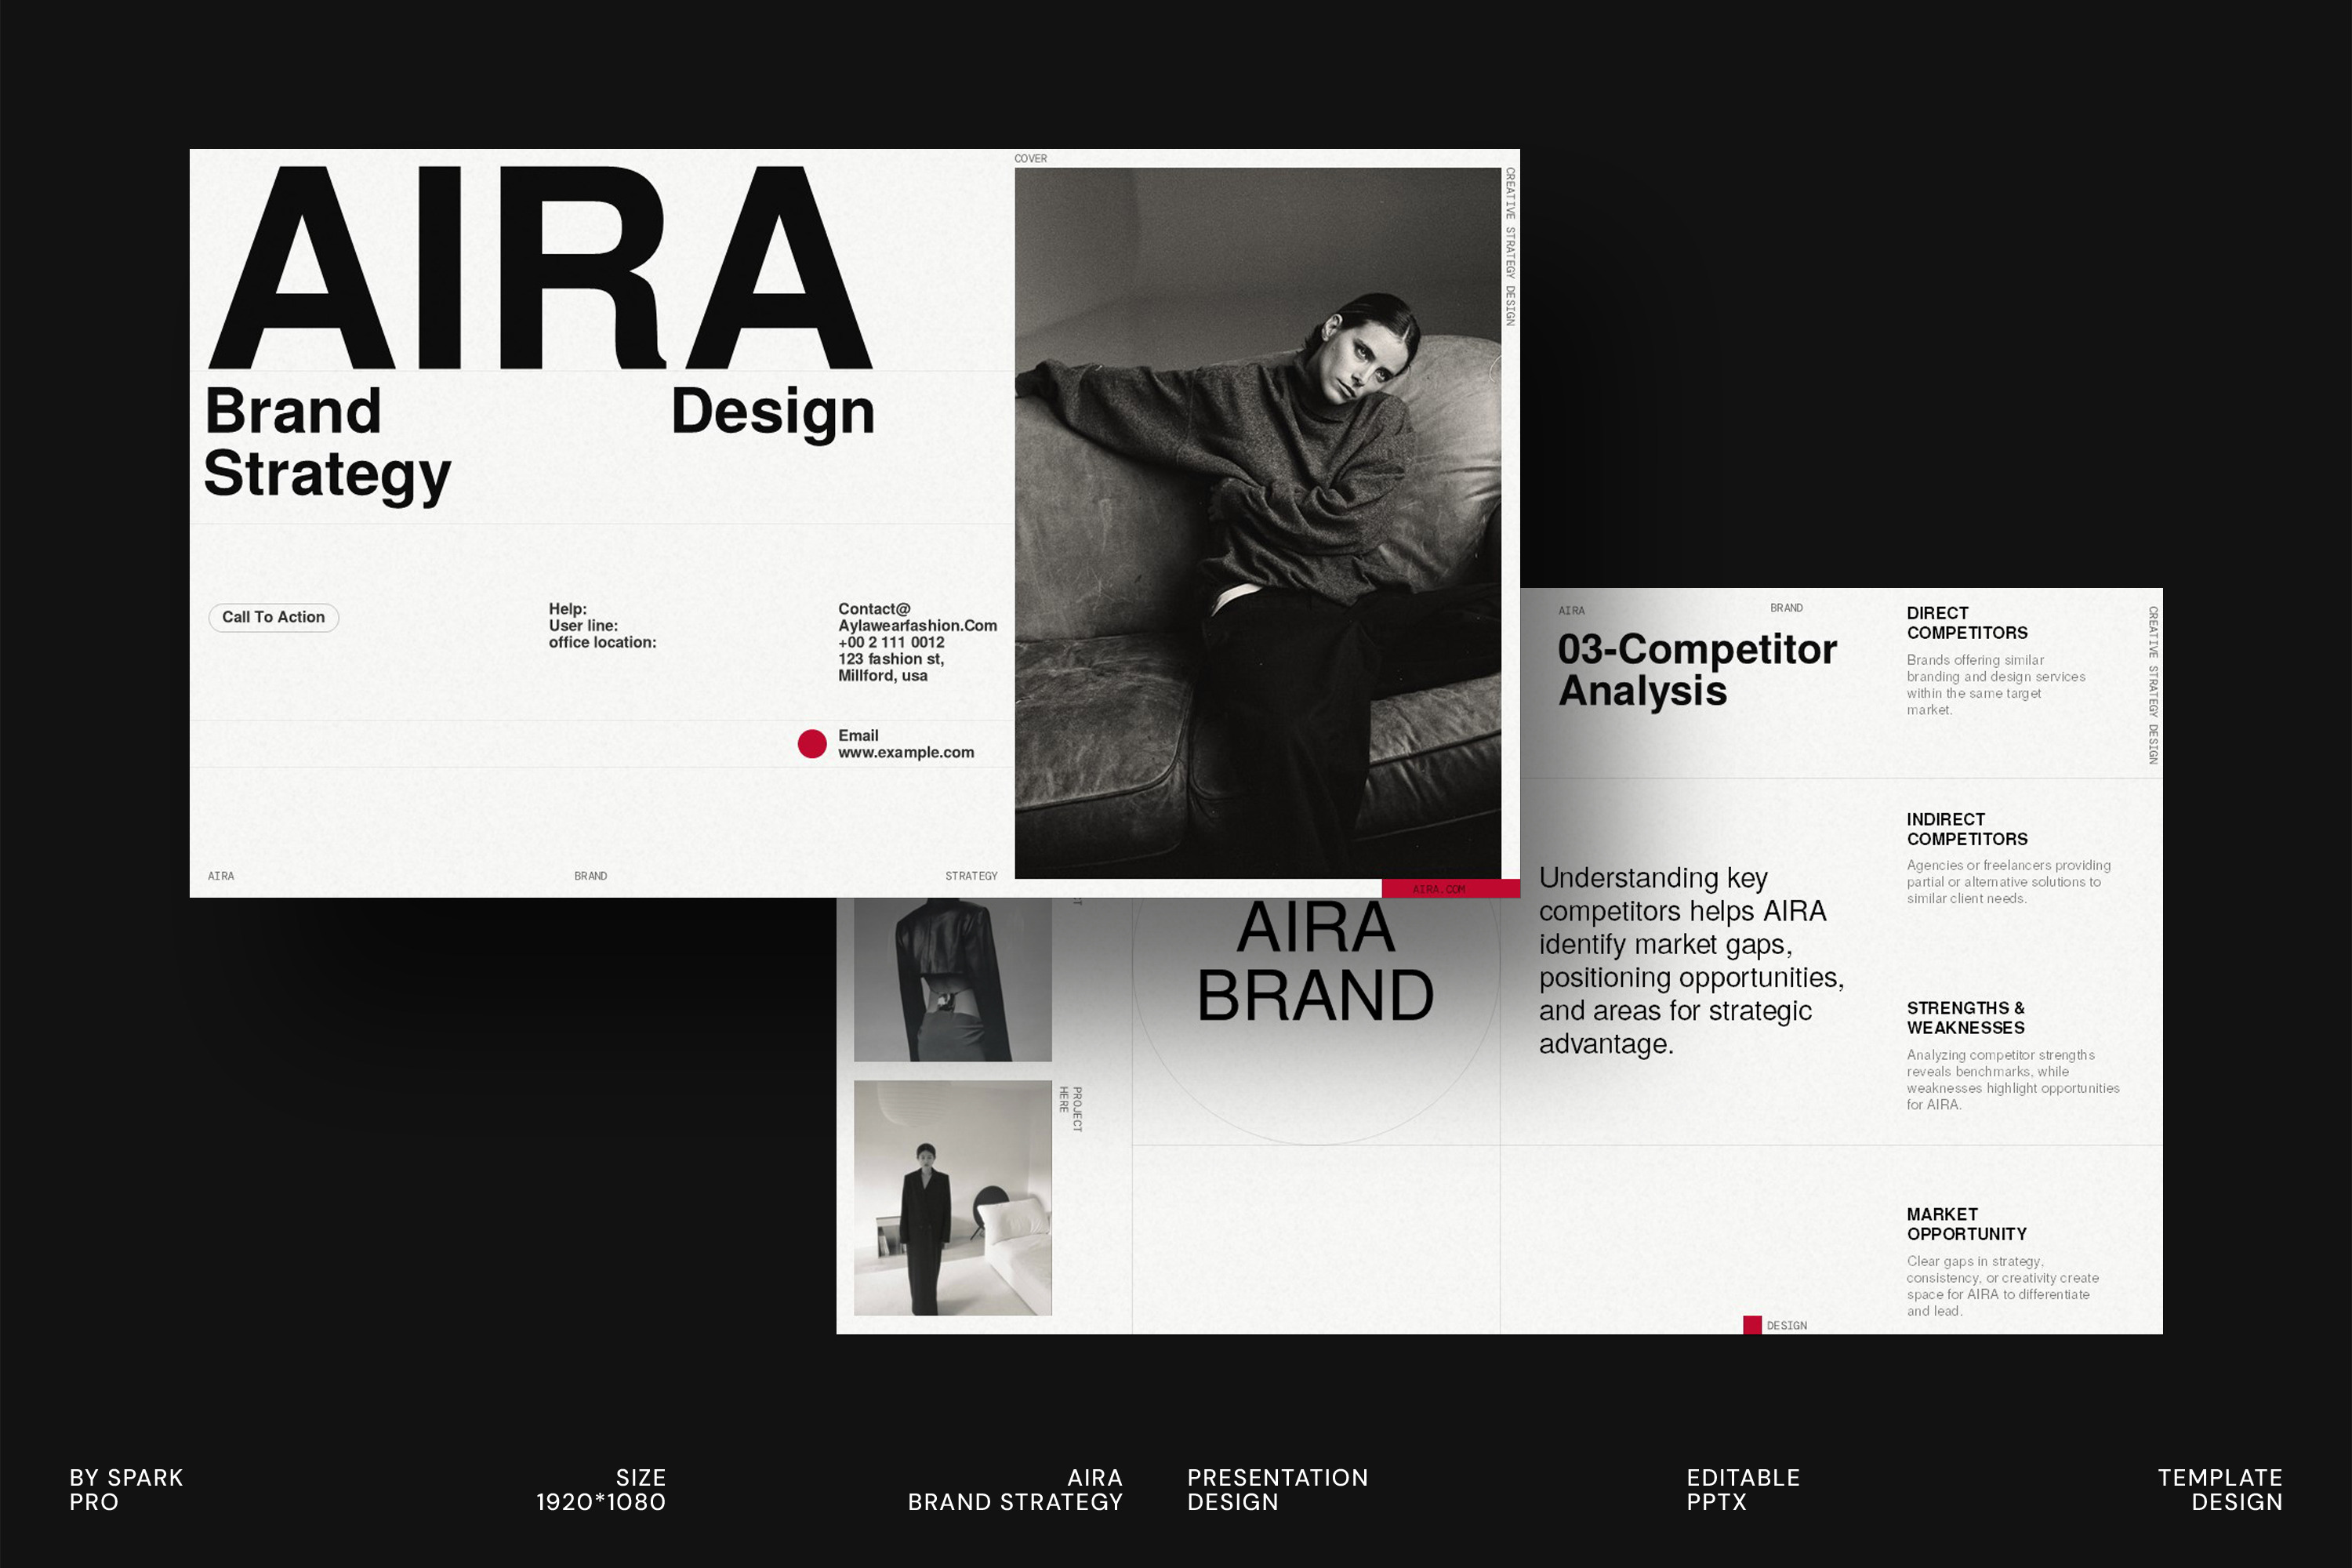The height and width of the screenshot is (1568, 2352).
Task: Click the MARKET OPPORTUNITY heading
Action: tap(1966, 1224)
